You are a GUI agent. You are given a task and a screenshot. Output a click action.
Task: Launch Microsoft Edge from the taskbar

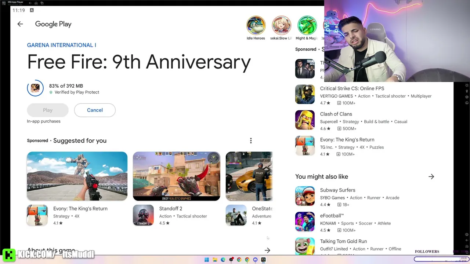click(223, 260)
